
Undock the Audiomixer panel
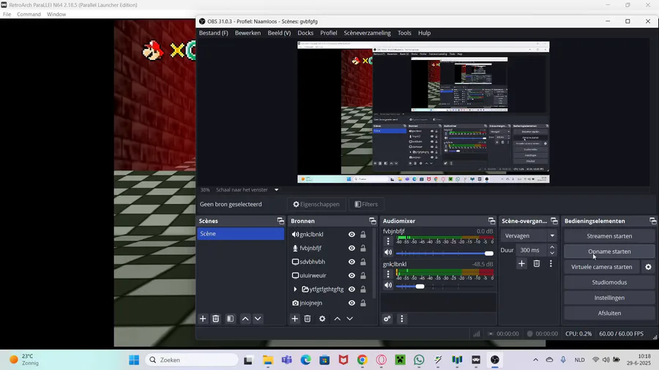point(491,221)
